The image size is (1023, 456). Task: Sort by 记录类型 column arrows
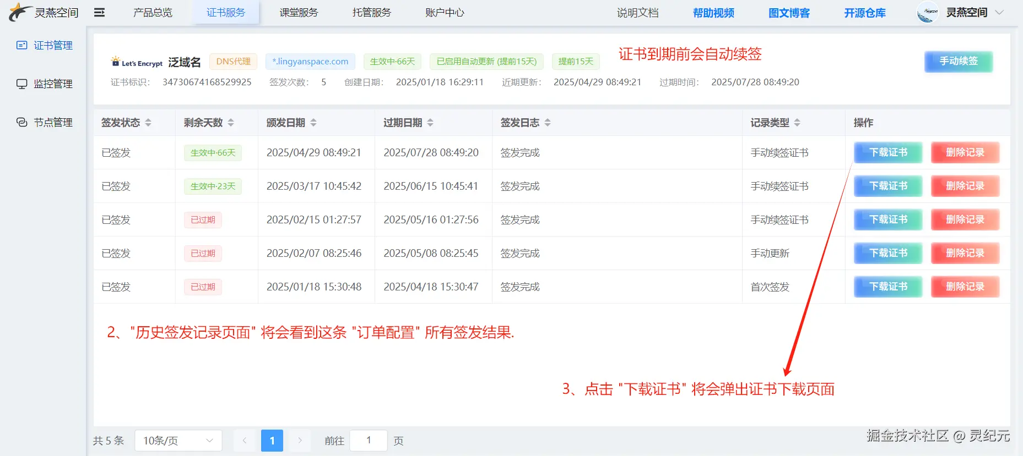(797, 123)
